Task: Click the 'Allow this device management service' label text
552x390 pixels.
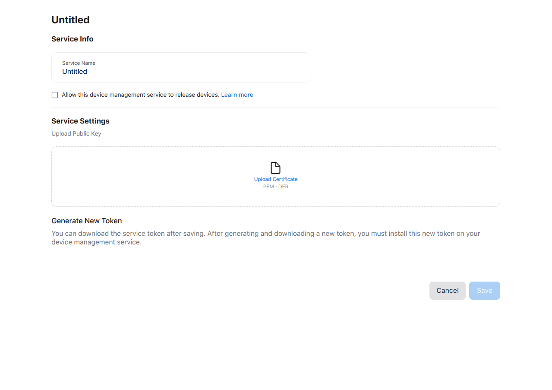Action: click(x=140, y=95)
